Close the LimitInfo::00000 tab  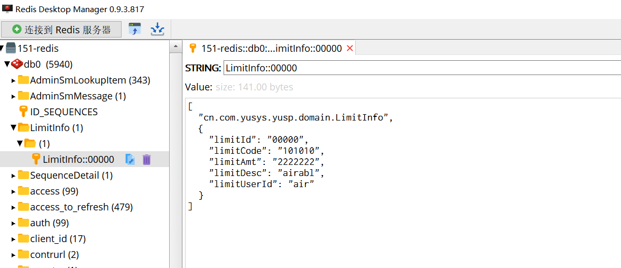349,49
